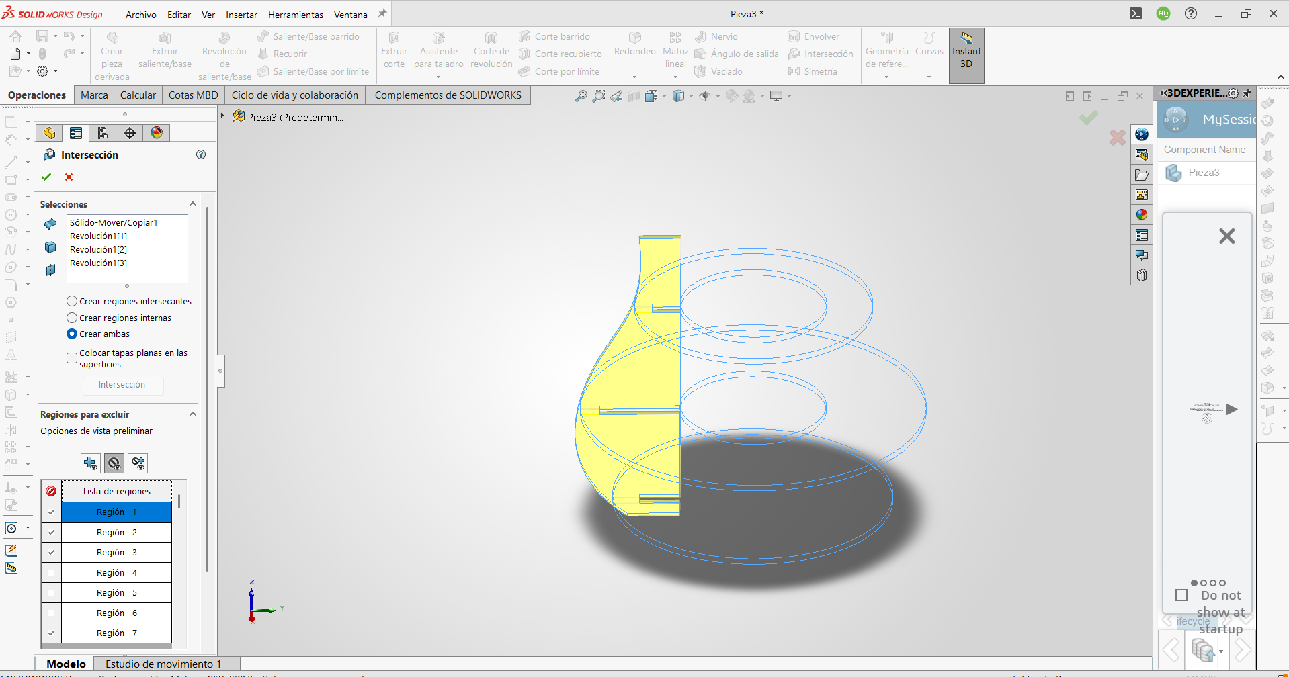Pin the 3DEXPERIENCE task pane
The image size is (1289, 677).
coord(1247,93)
